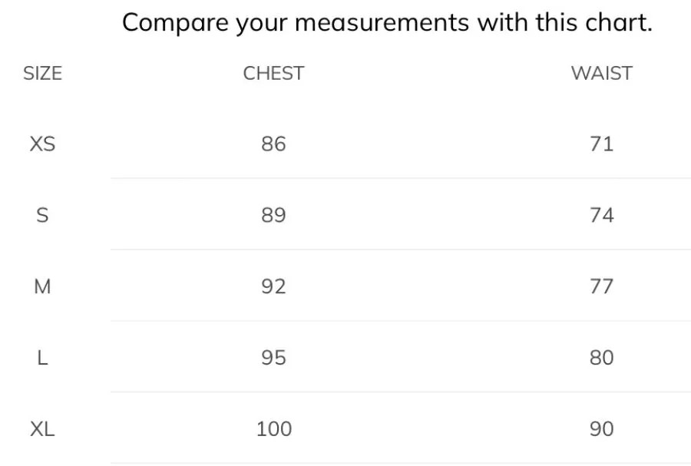Click waist value 90 for XL
The height and width of the screenshot is (466, 691).
pos(601,429)
